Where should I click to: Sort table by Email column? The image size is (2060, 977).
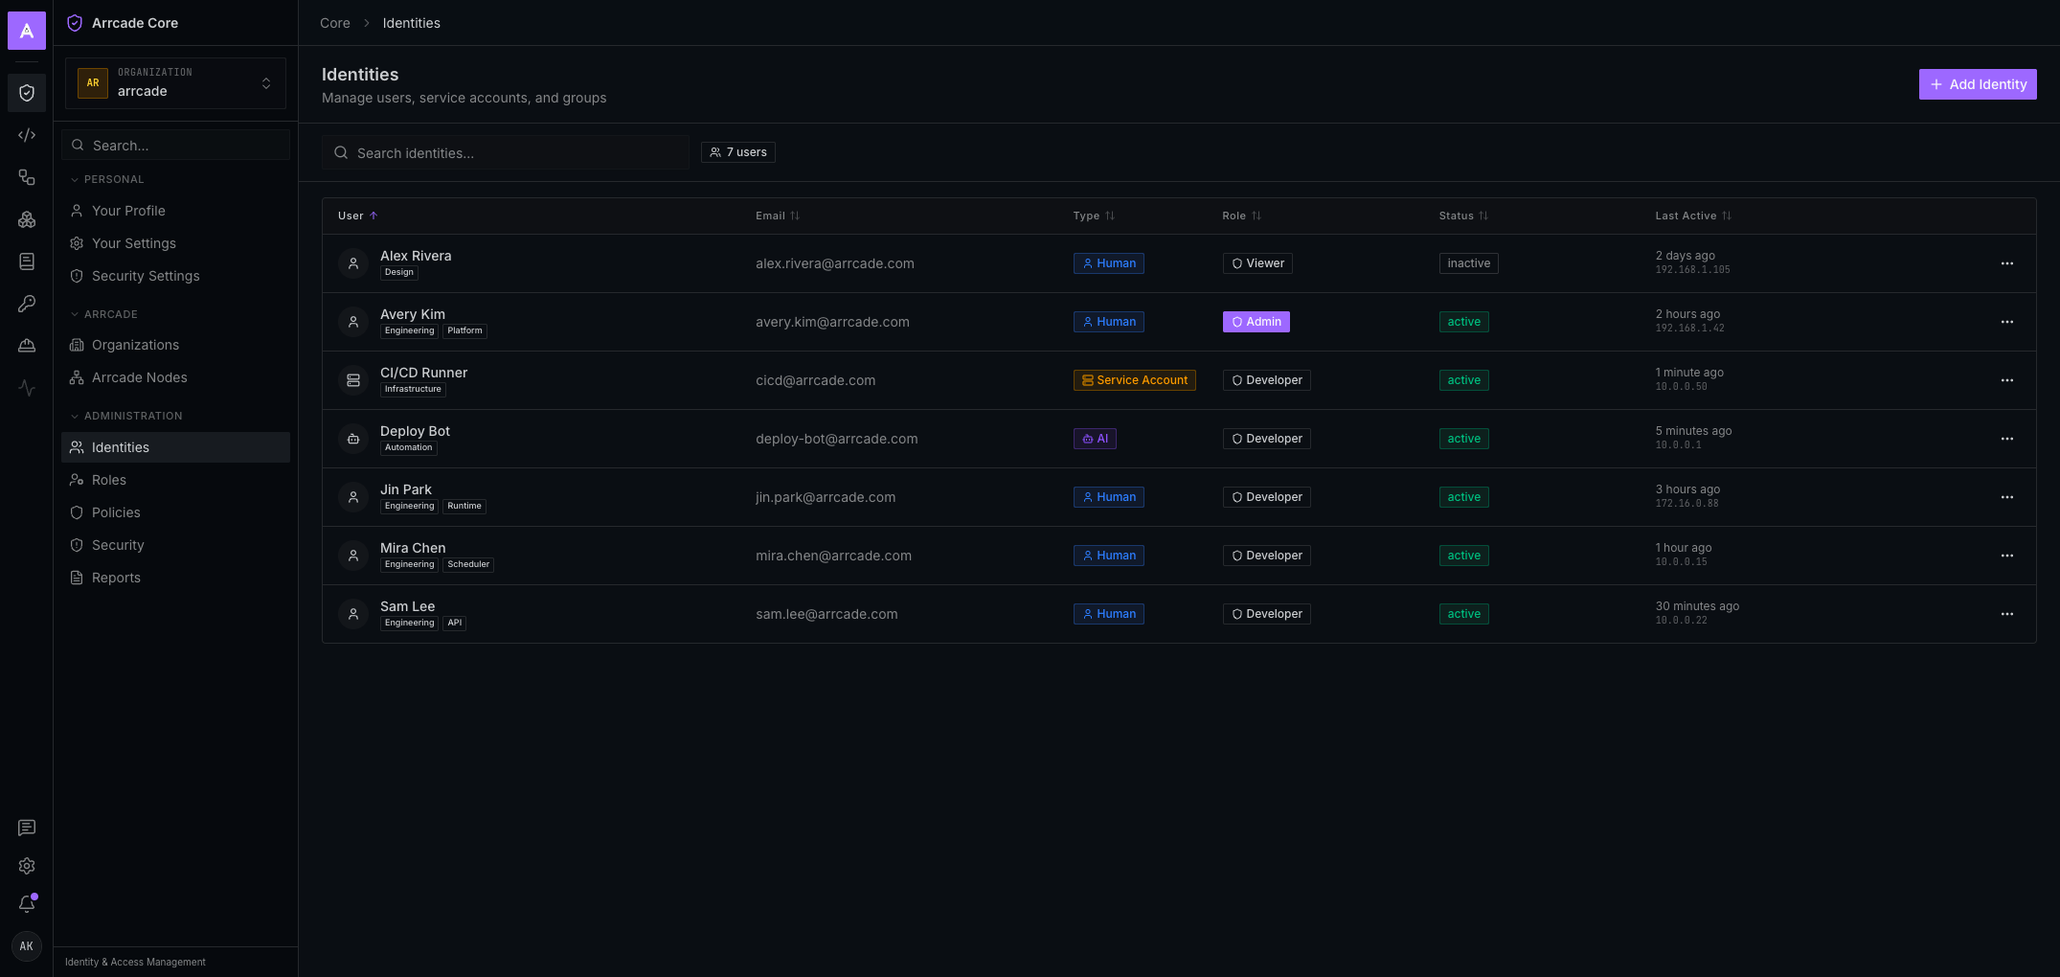tap(778, 216)
